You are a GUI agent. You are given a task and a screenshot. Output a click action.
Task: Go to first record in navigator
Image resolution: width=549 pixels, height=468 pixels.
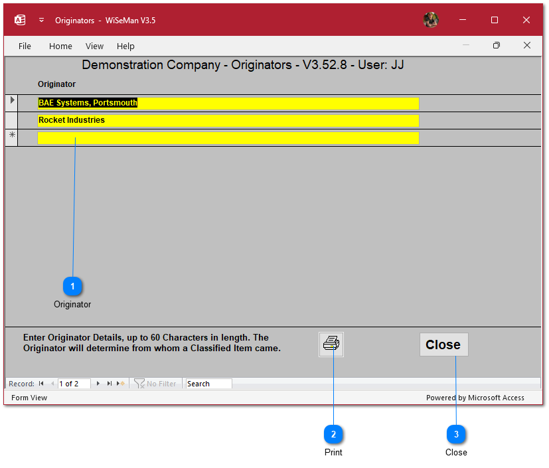[x=41, y=384]
